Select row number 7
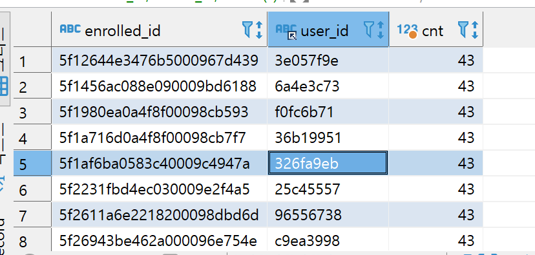This screenshot has width=535, height=255. pos(32,215)
